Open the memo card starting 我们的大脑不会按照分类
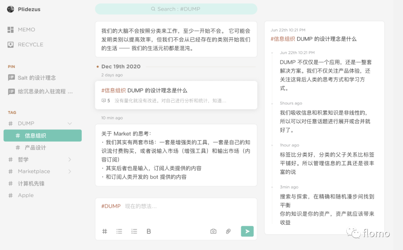Screen dimensions: 403x250 coord(176,39)
